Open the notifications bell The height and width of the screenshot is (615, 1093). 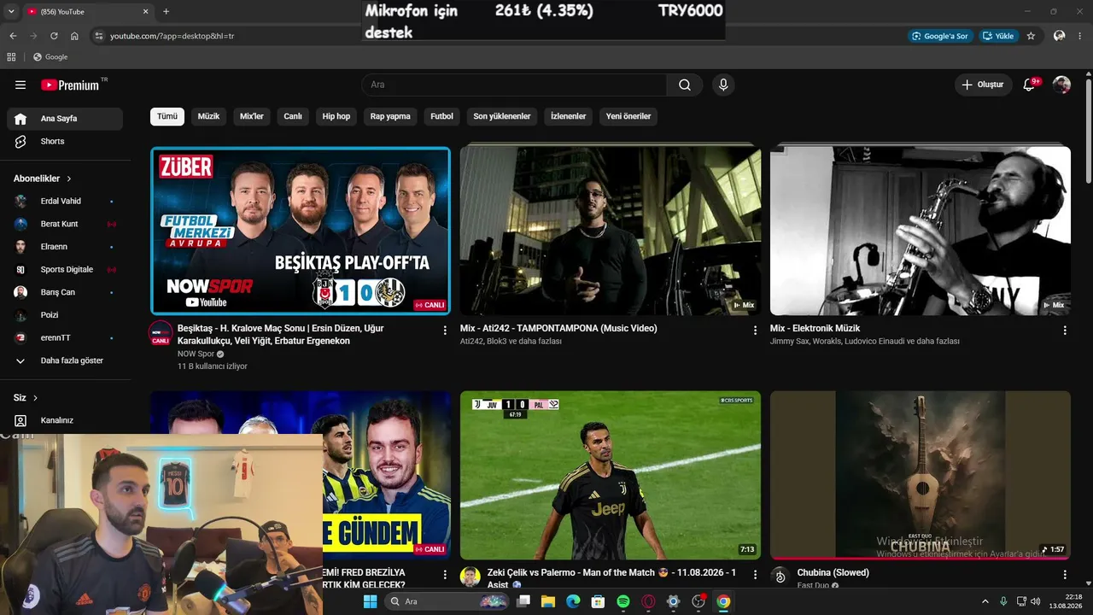[1029, 85]
